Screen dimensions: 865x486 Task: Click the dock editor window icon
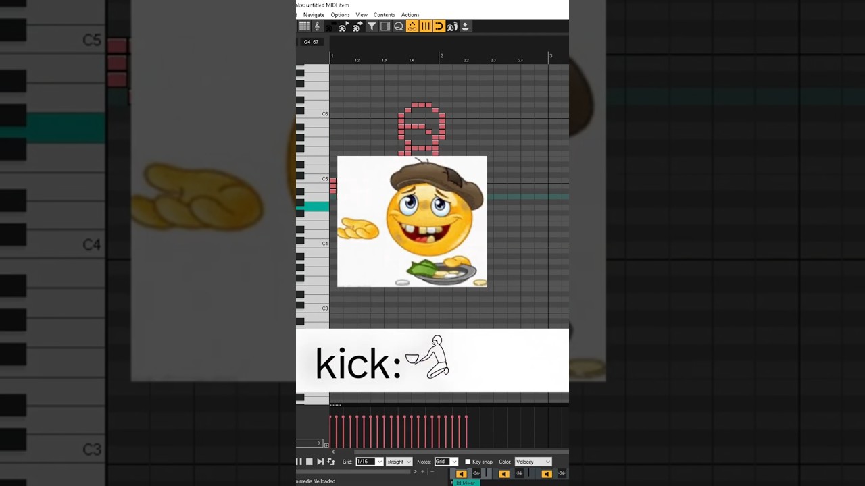385,26
